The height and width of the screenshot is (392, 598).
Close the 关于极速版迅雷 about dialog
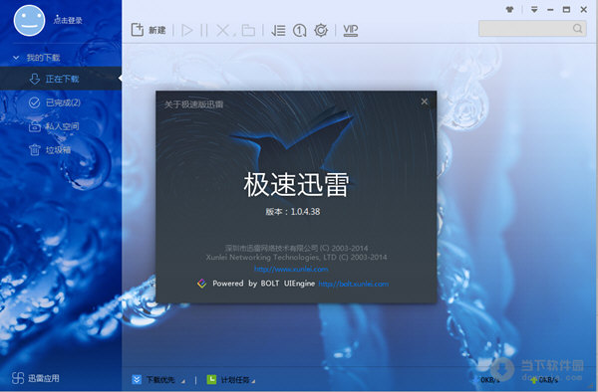[425, 101]
